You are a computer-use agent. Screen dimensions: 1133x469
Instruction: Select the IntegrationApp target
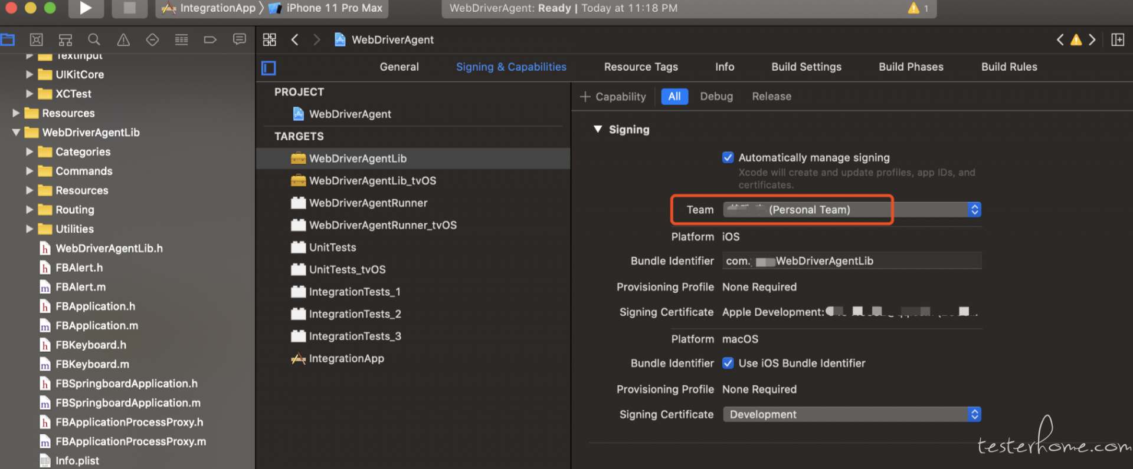(x=346, y=358)
